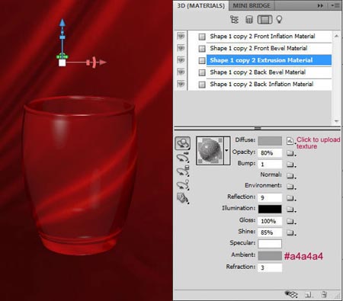The width and height of the screenshot is (343, 301).
Task: Switch to 3D (Materials) tab
Action: 201,5
